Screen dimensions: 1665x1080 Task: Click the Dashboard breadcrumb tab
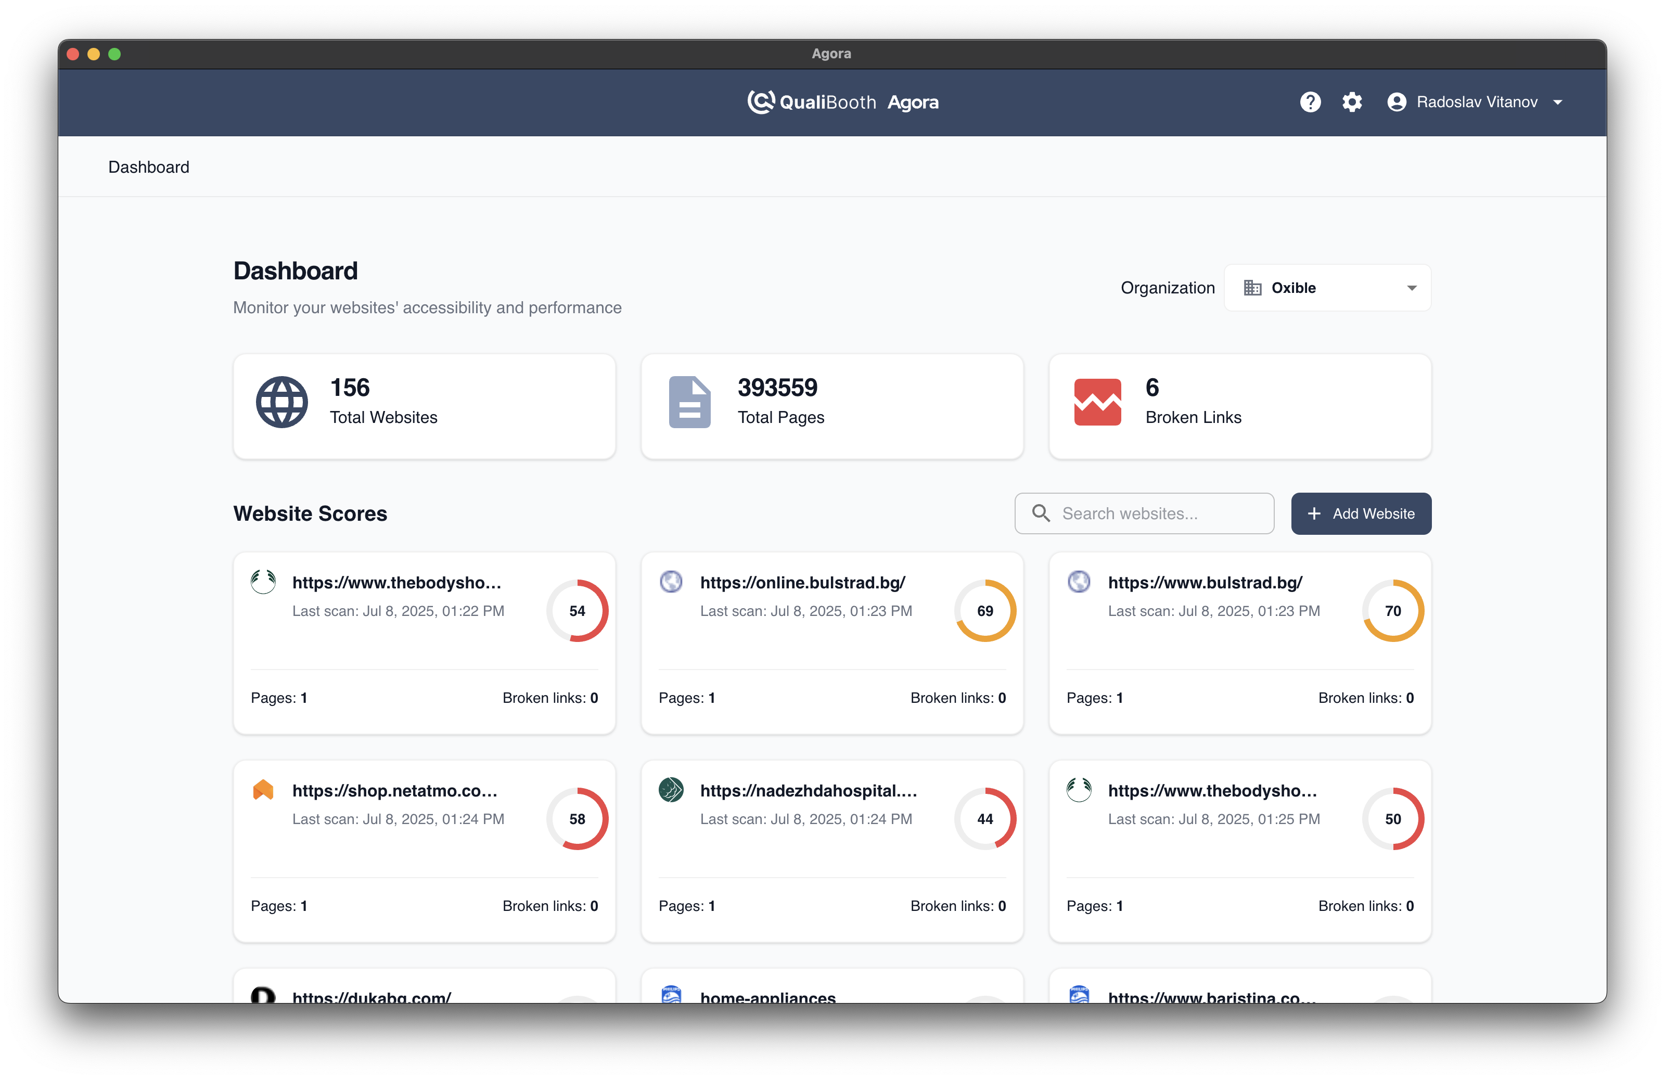pyautogui.click(x=148, y=167)
